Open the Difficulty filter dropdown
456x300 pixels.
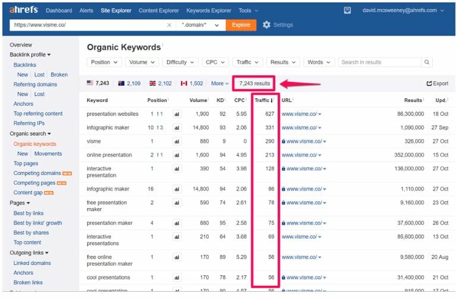point(180,62)
